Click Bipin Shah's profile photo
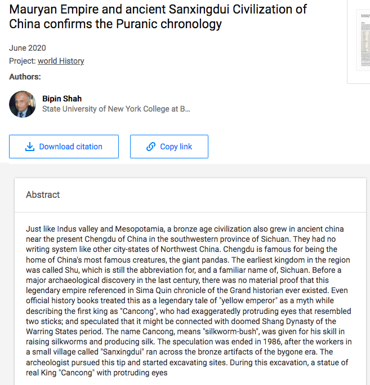Screen dimensions: 370x385 [23, 104]
